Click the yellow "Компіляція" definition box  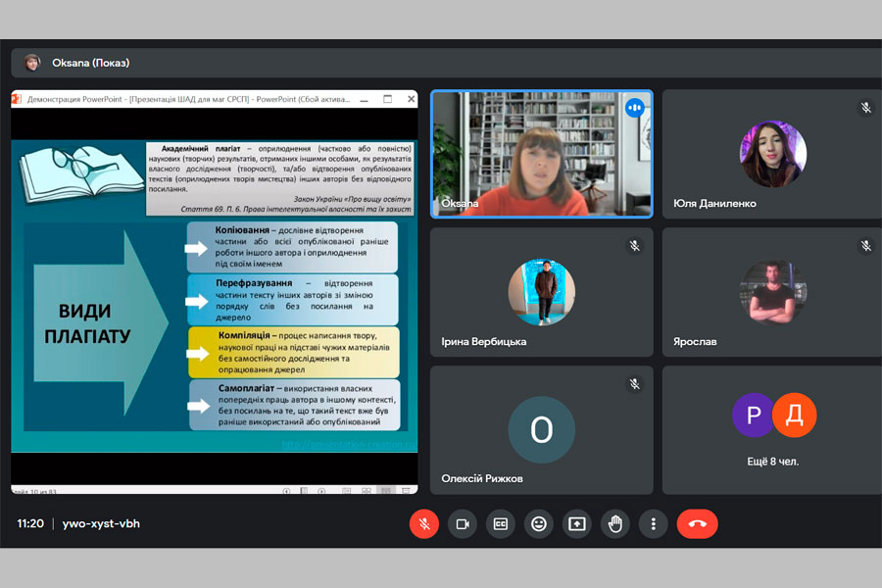pyautogui.click(x=294, y=352)
